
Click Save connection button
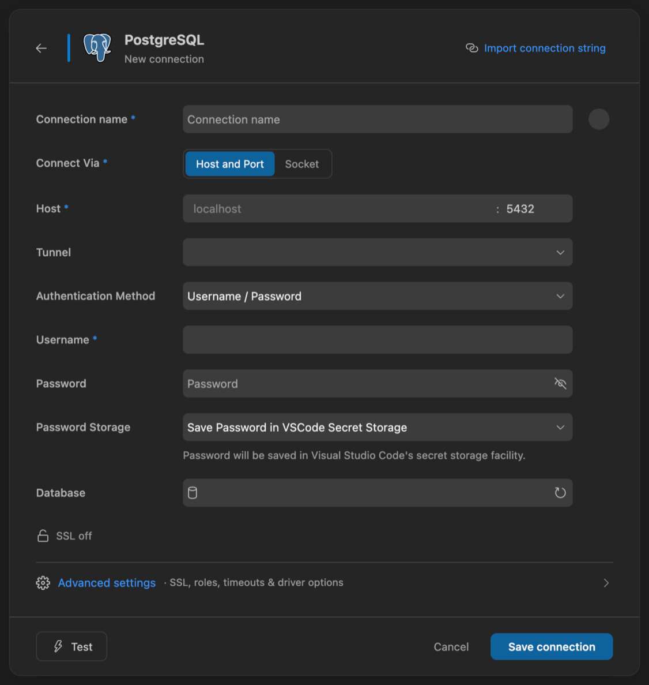(x=551, y=646)
